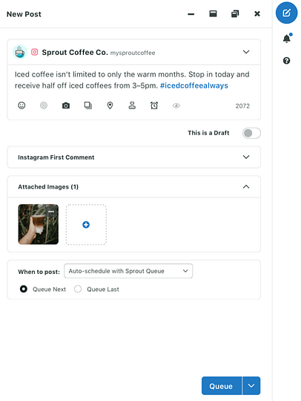Image resolution: width=301 pixels, height=401 pixels.
Task: Minimize the New Post window
Action: [191, 14]
